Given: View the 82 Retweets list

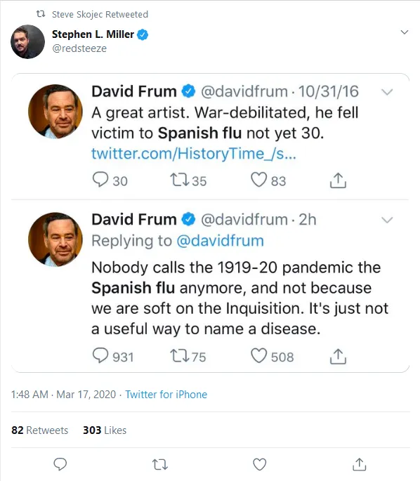Looking at the screenshot, I should click(x=39, y=430).
